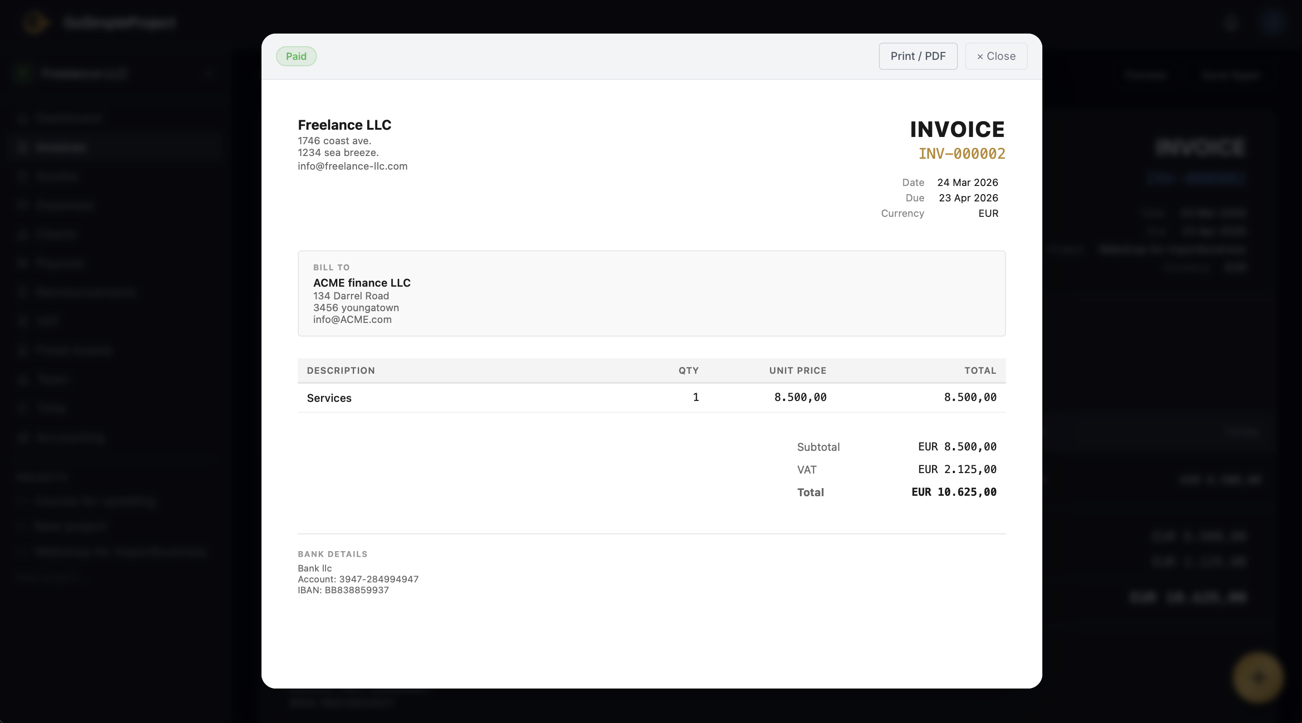Screen dimensions: 1302x723
Task: Click the Services line item description
Action: [x=329, y=398]
